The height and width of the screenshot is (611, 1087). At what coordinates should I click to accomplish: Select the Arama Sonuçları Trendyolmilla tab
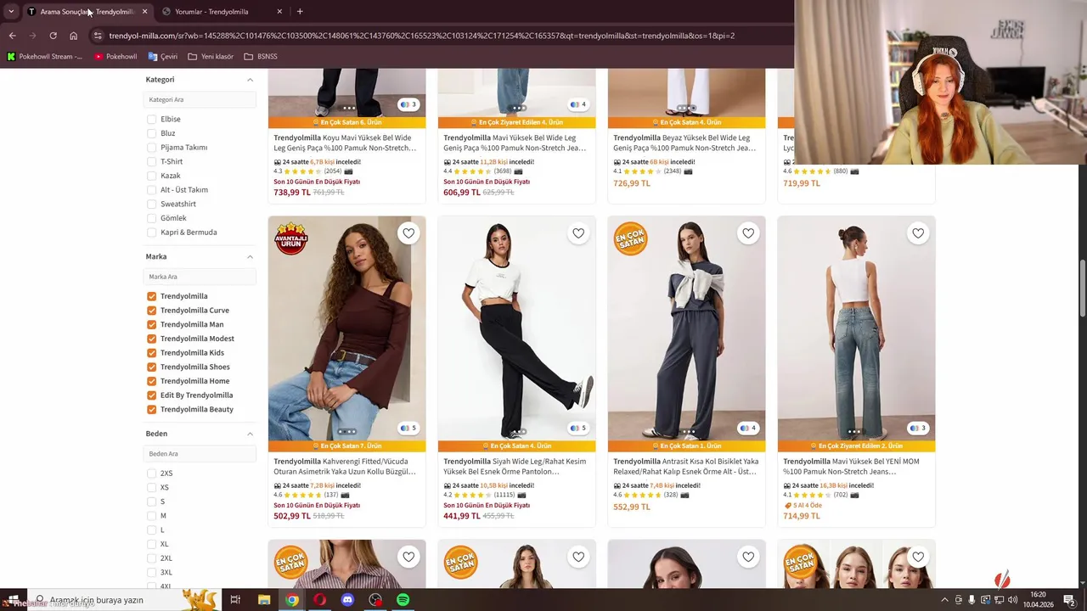(87, 12)
